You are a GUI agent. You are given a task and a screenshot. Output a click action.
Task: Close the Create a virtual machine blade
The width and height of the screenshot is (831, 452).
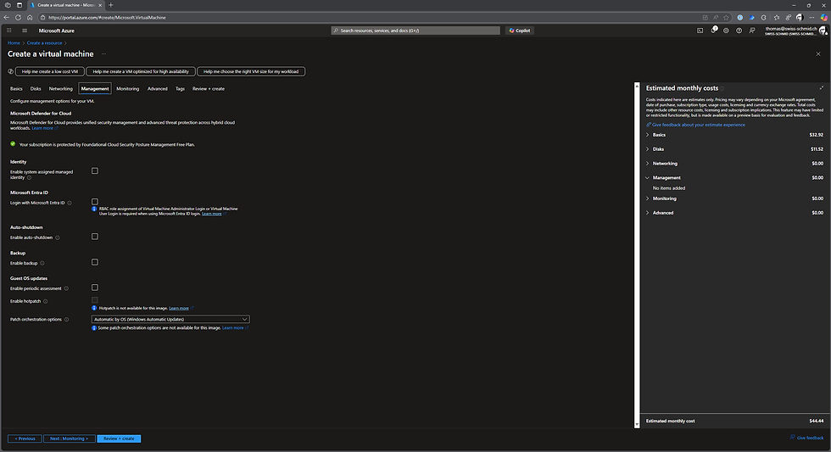(x=818, y=54)
